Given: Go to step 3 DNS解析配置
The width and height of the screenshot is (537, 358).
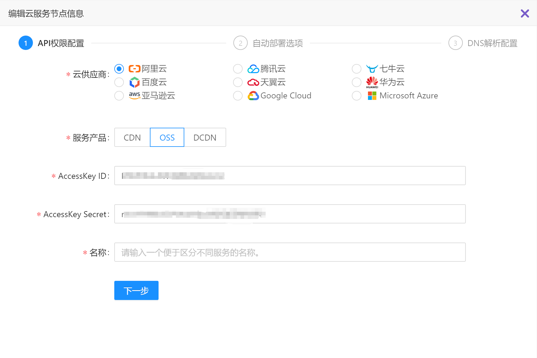Looking at the screenshot, I should (x=483, y=43).
